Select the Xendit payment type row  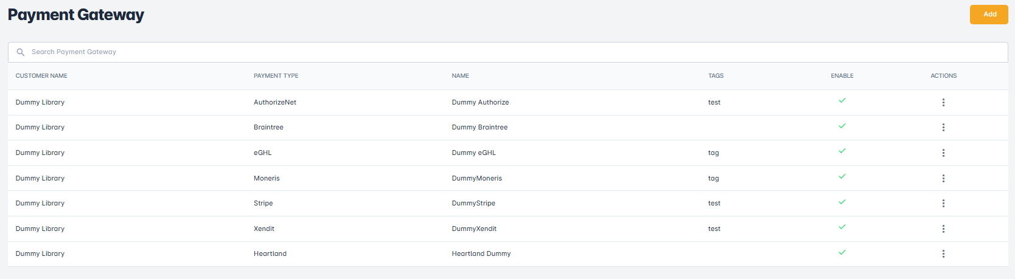click(264, 229)
